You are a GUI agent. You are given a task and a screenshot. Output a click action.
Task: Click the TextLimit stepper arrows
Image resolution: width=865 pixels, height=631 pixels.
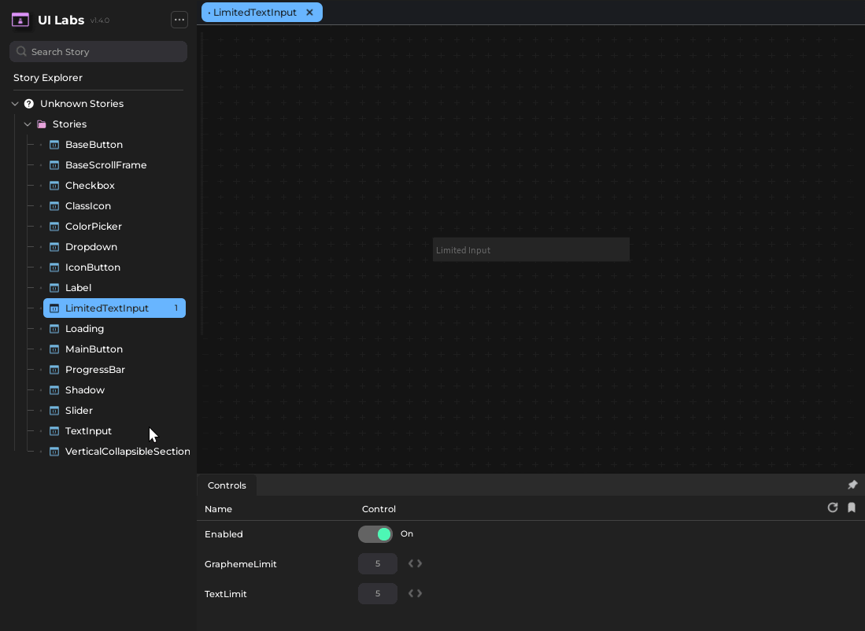415,594
